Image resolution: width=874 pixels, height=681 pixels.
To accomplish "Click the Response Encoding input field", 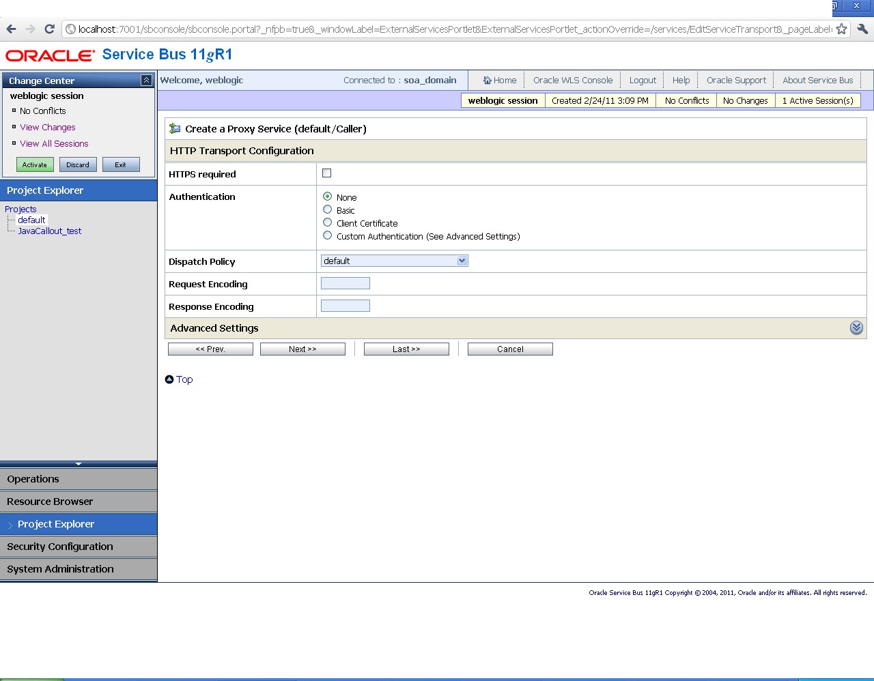I will pos(346,306).
